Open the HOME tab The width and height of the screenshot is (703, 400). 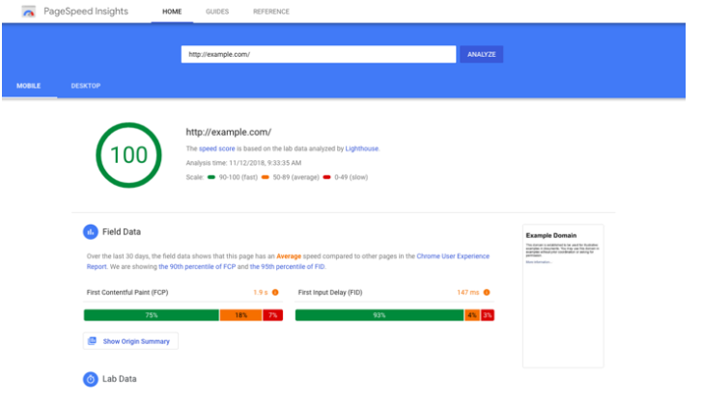point(172,12)
